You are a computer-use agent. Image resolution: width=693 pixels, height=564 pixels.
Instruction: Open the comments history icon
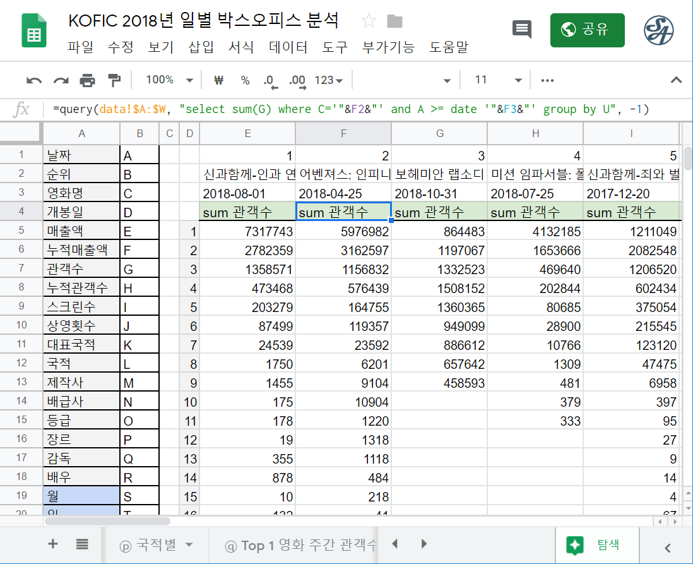click(521, 30)
